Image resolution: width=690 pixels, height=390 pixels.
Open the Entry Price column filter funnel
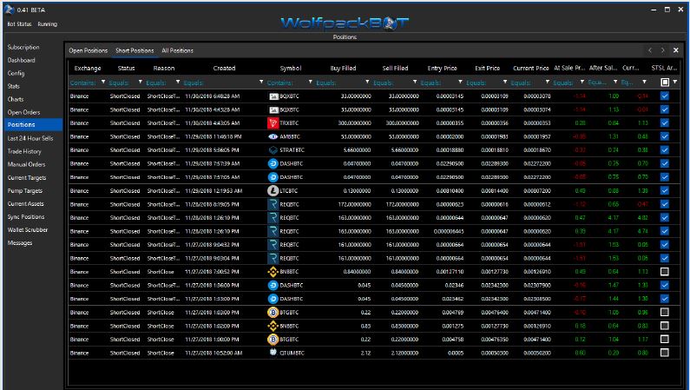[x=460, y=82]
